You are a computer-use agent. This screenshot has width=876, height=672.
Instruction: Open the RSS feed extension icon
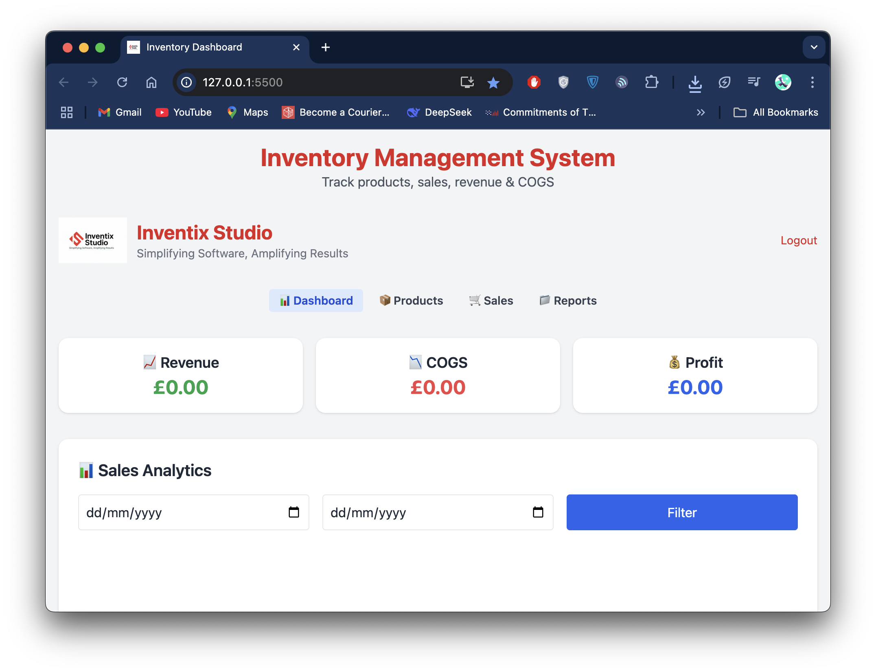tap(622, 83)
